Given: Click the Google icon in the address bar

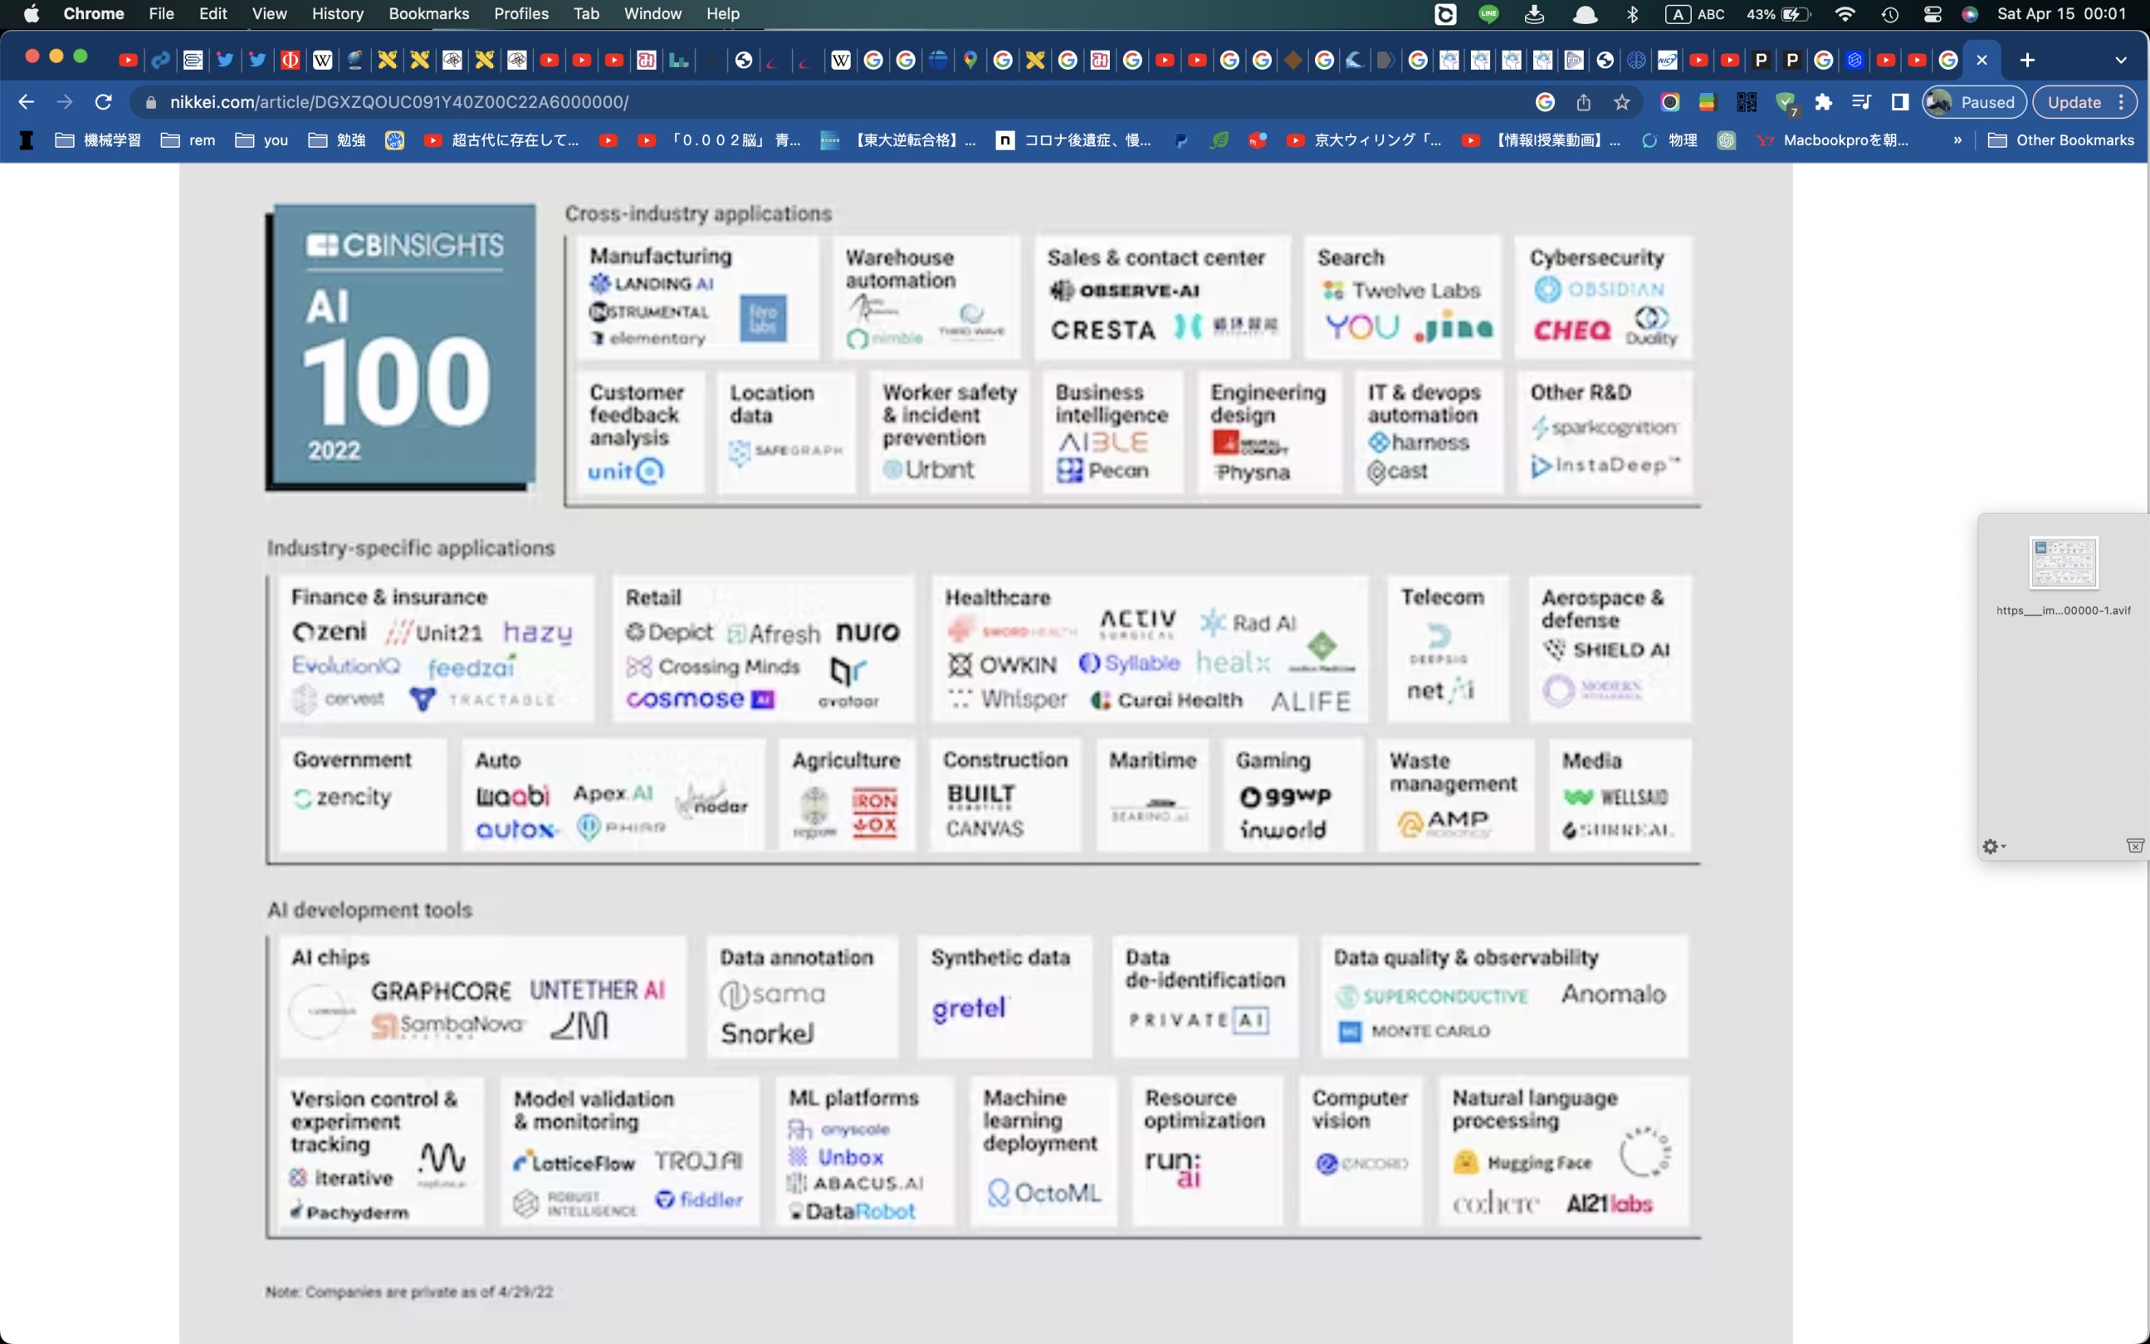Looking at the screenshot, I should pos(1545,102).
